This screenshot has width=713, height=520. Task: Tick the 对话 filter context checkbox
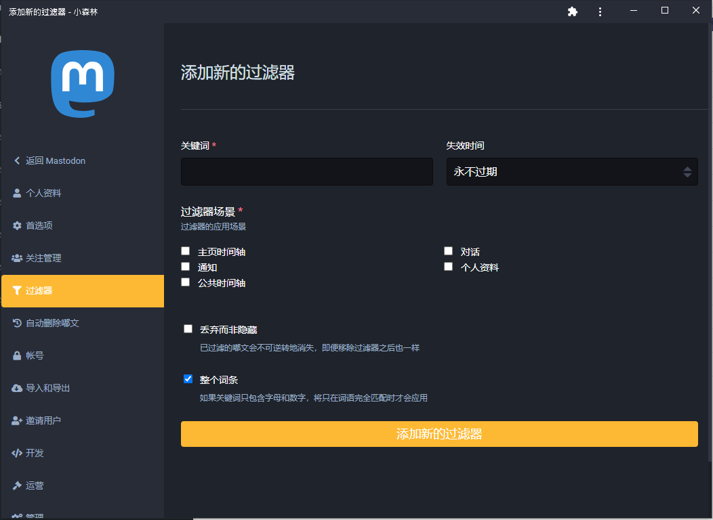click(x=448, y=251)
